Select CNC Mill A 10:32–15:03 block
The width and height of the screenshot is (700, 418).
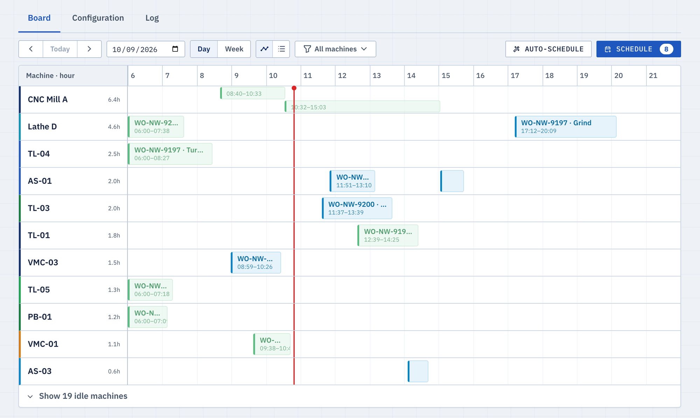pos(362,107)
